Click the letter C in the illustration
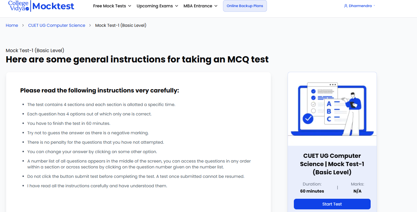Screen dimensions: 417x212 [329, 119]
